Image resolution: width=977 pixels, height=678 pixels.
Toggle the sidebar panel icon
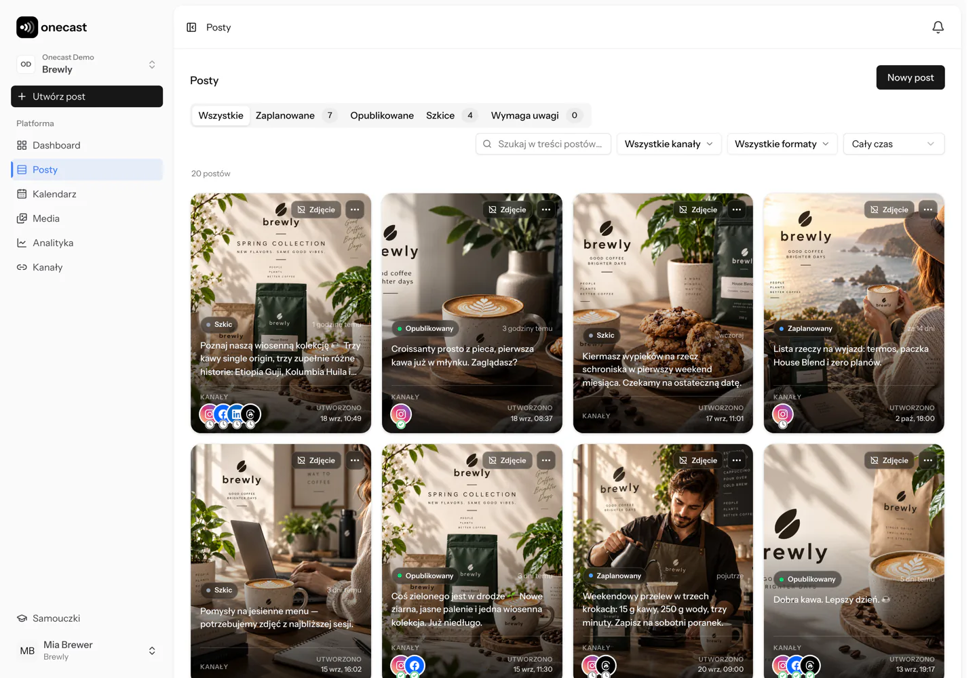[191, 27]
